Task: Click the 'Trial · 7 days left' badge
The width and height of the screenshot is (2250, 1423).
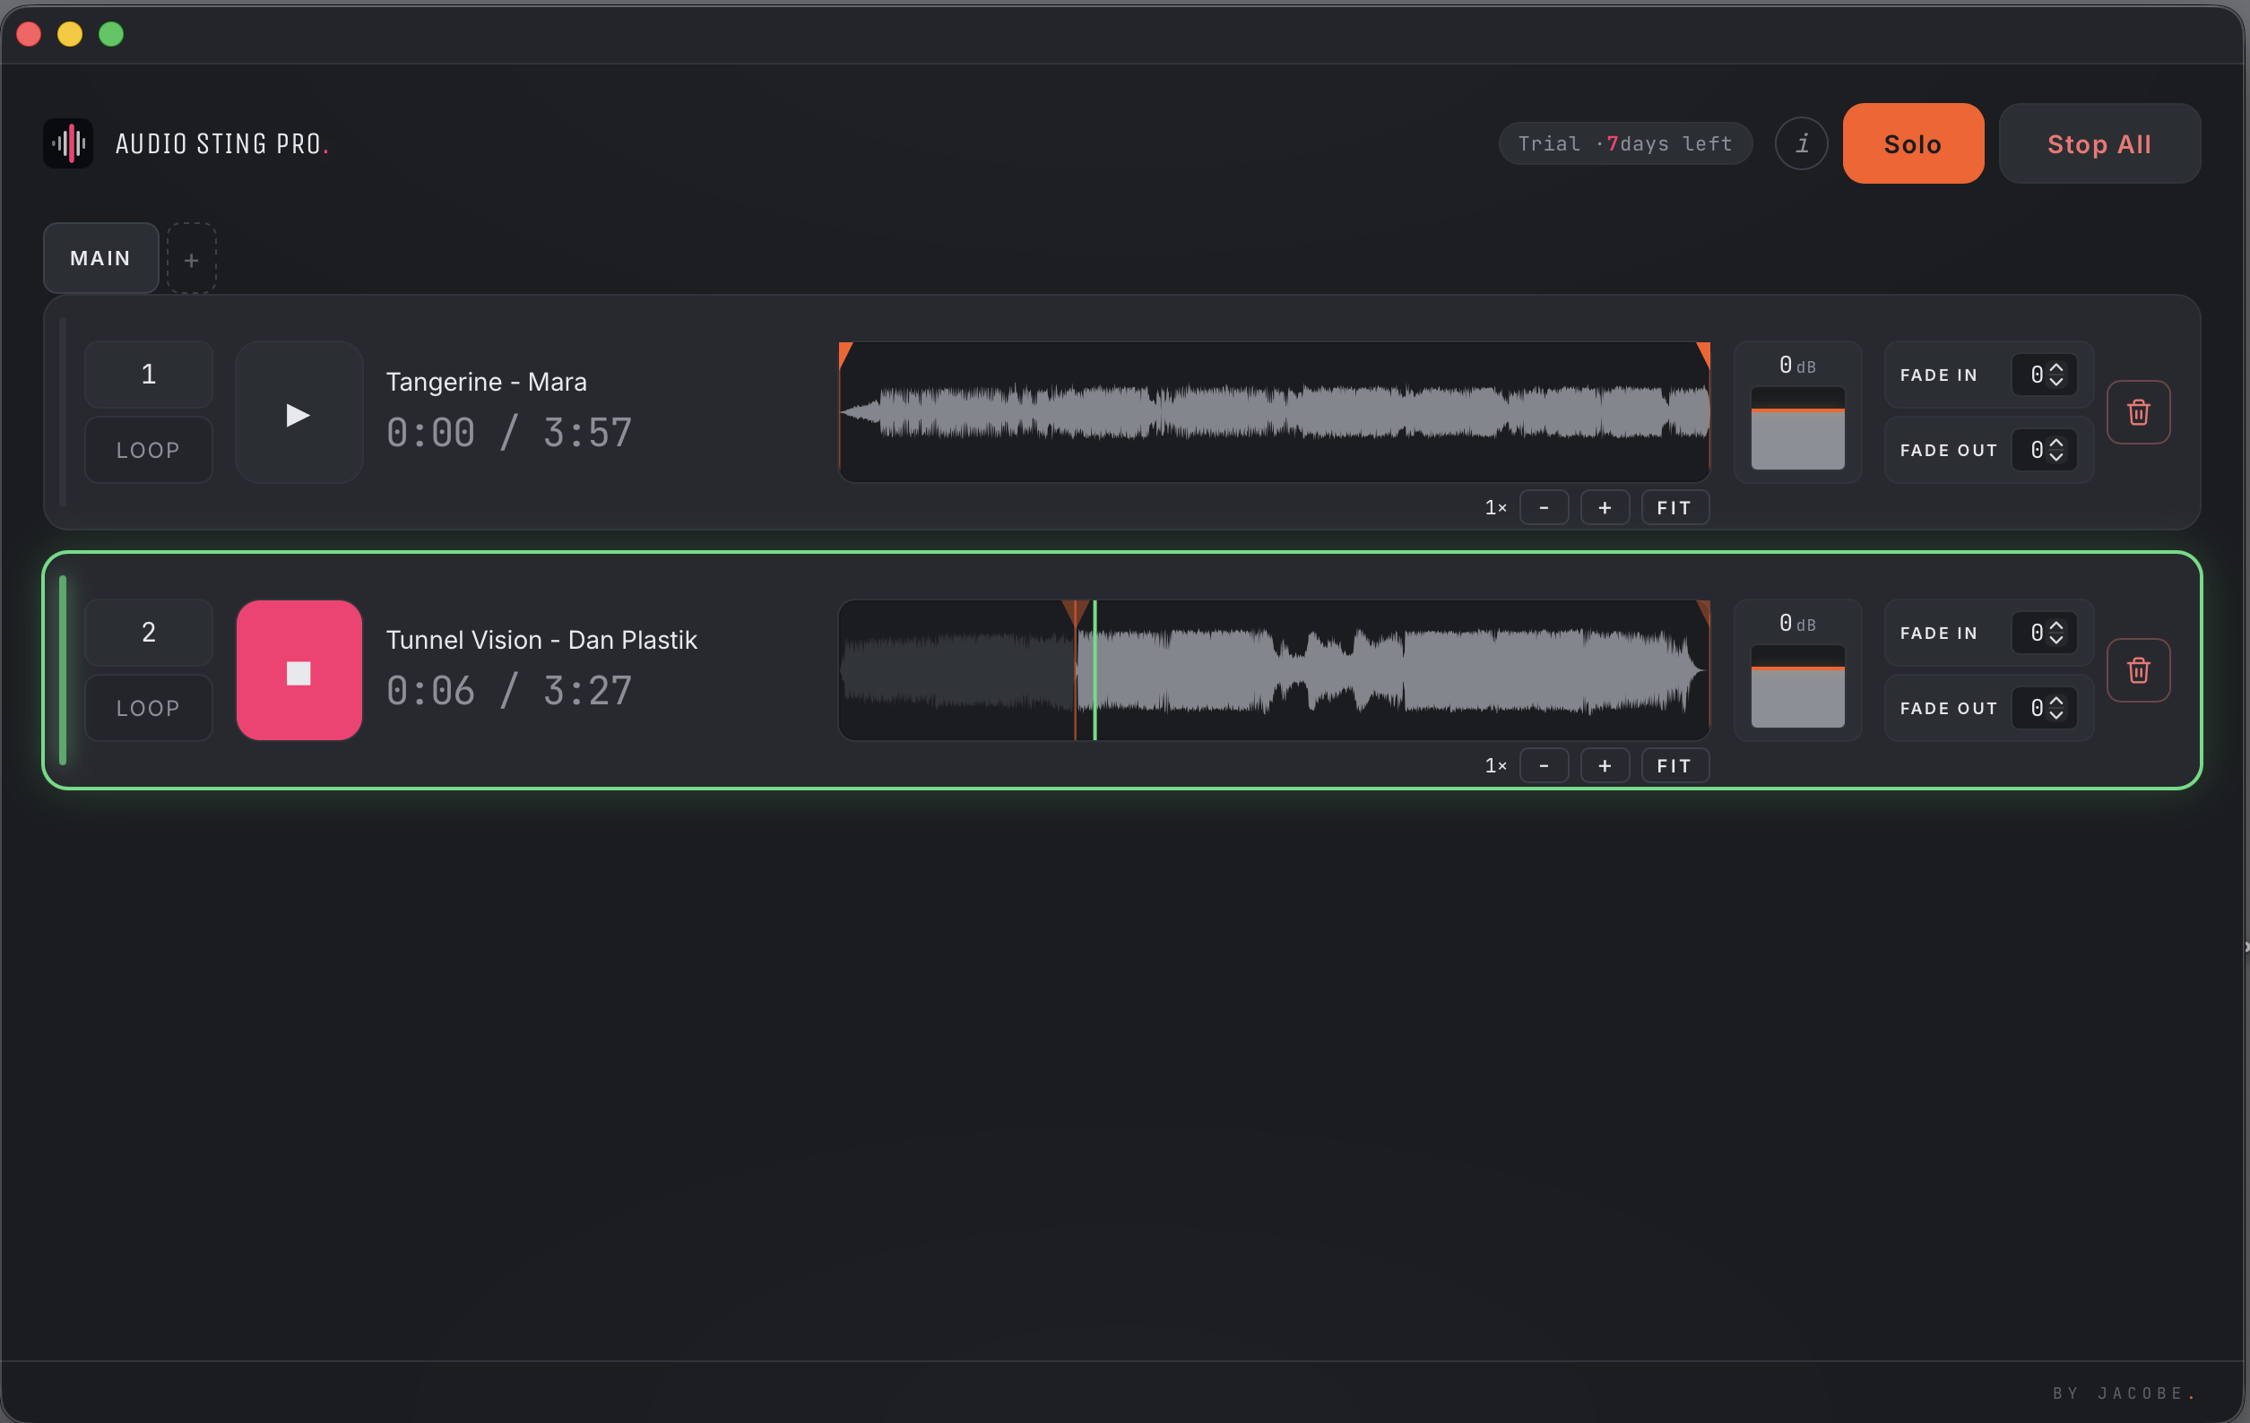Action: (x=1625, y=143)
